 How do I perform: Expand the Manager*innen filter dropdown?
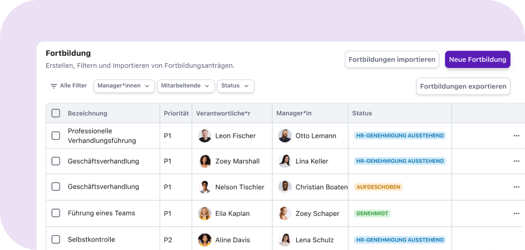pos(124,86)
